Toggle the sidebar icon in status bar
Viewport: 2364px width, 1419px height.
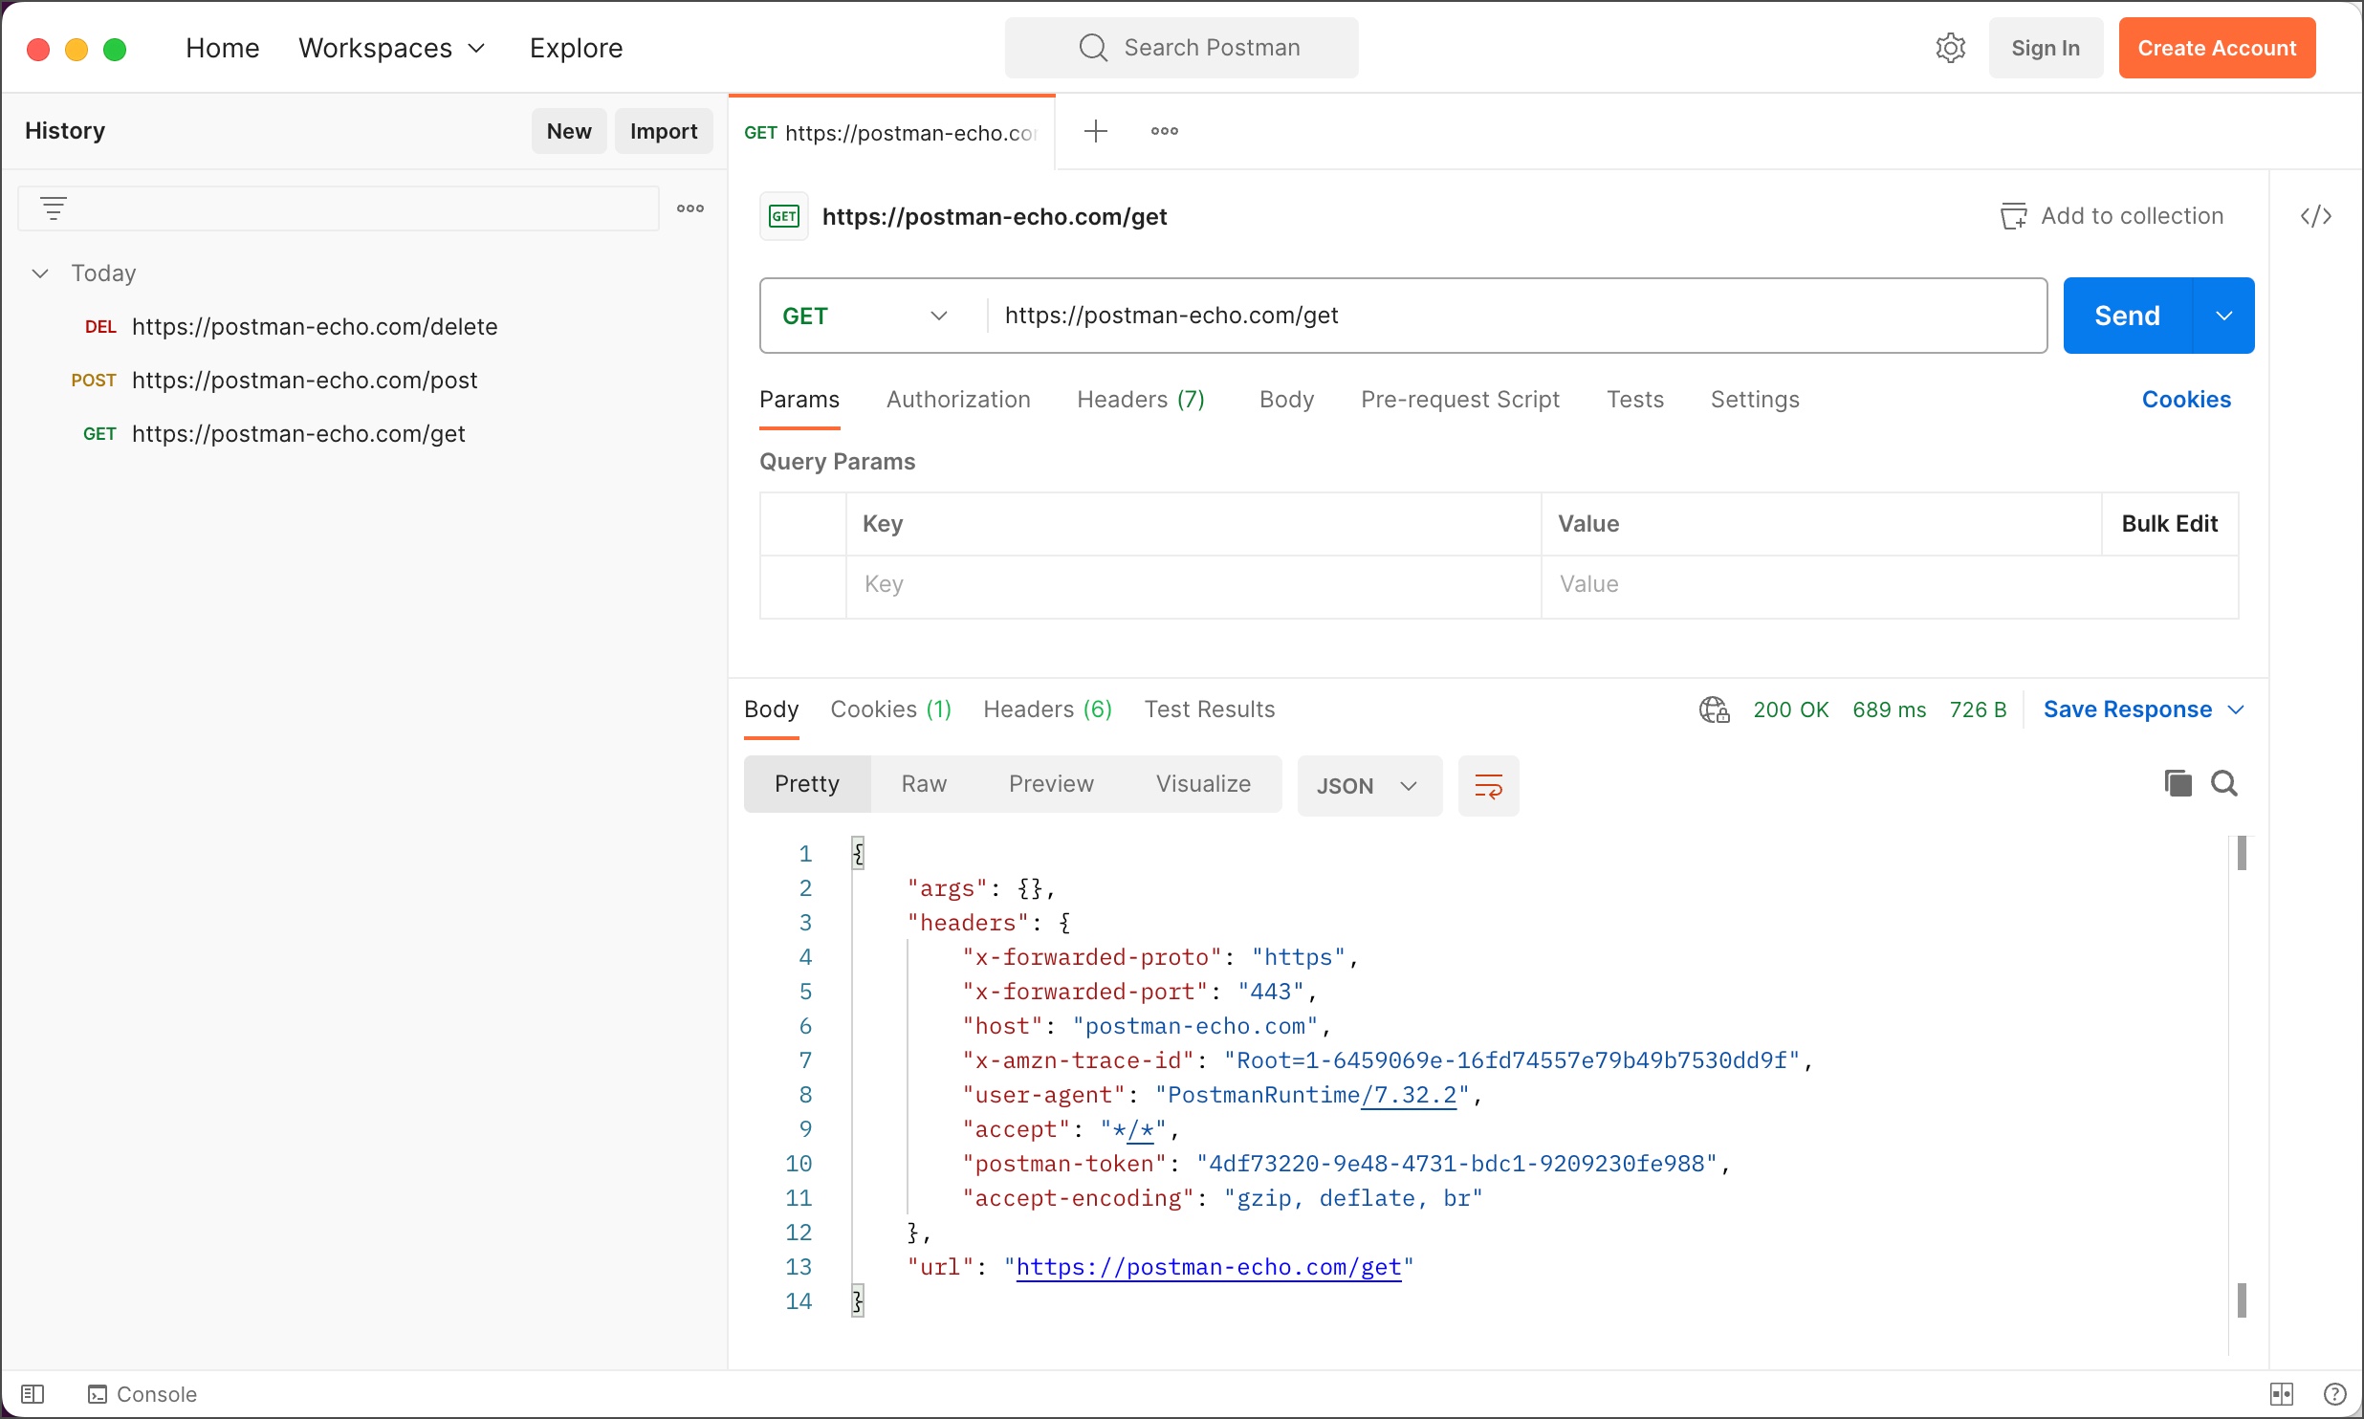point(33,1394)
